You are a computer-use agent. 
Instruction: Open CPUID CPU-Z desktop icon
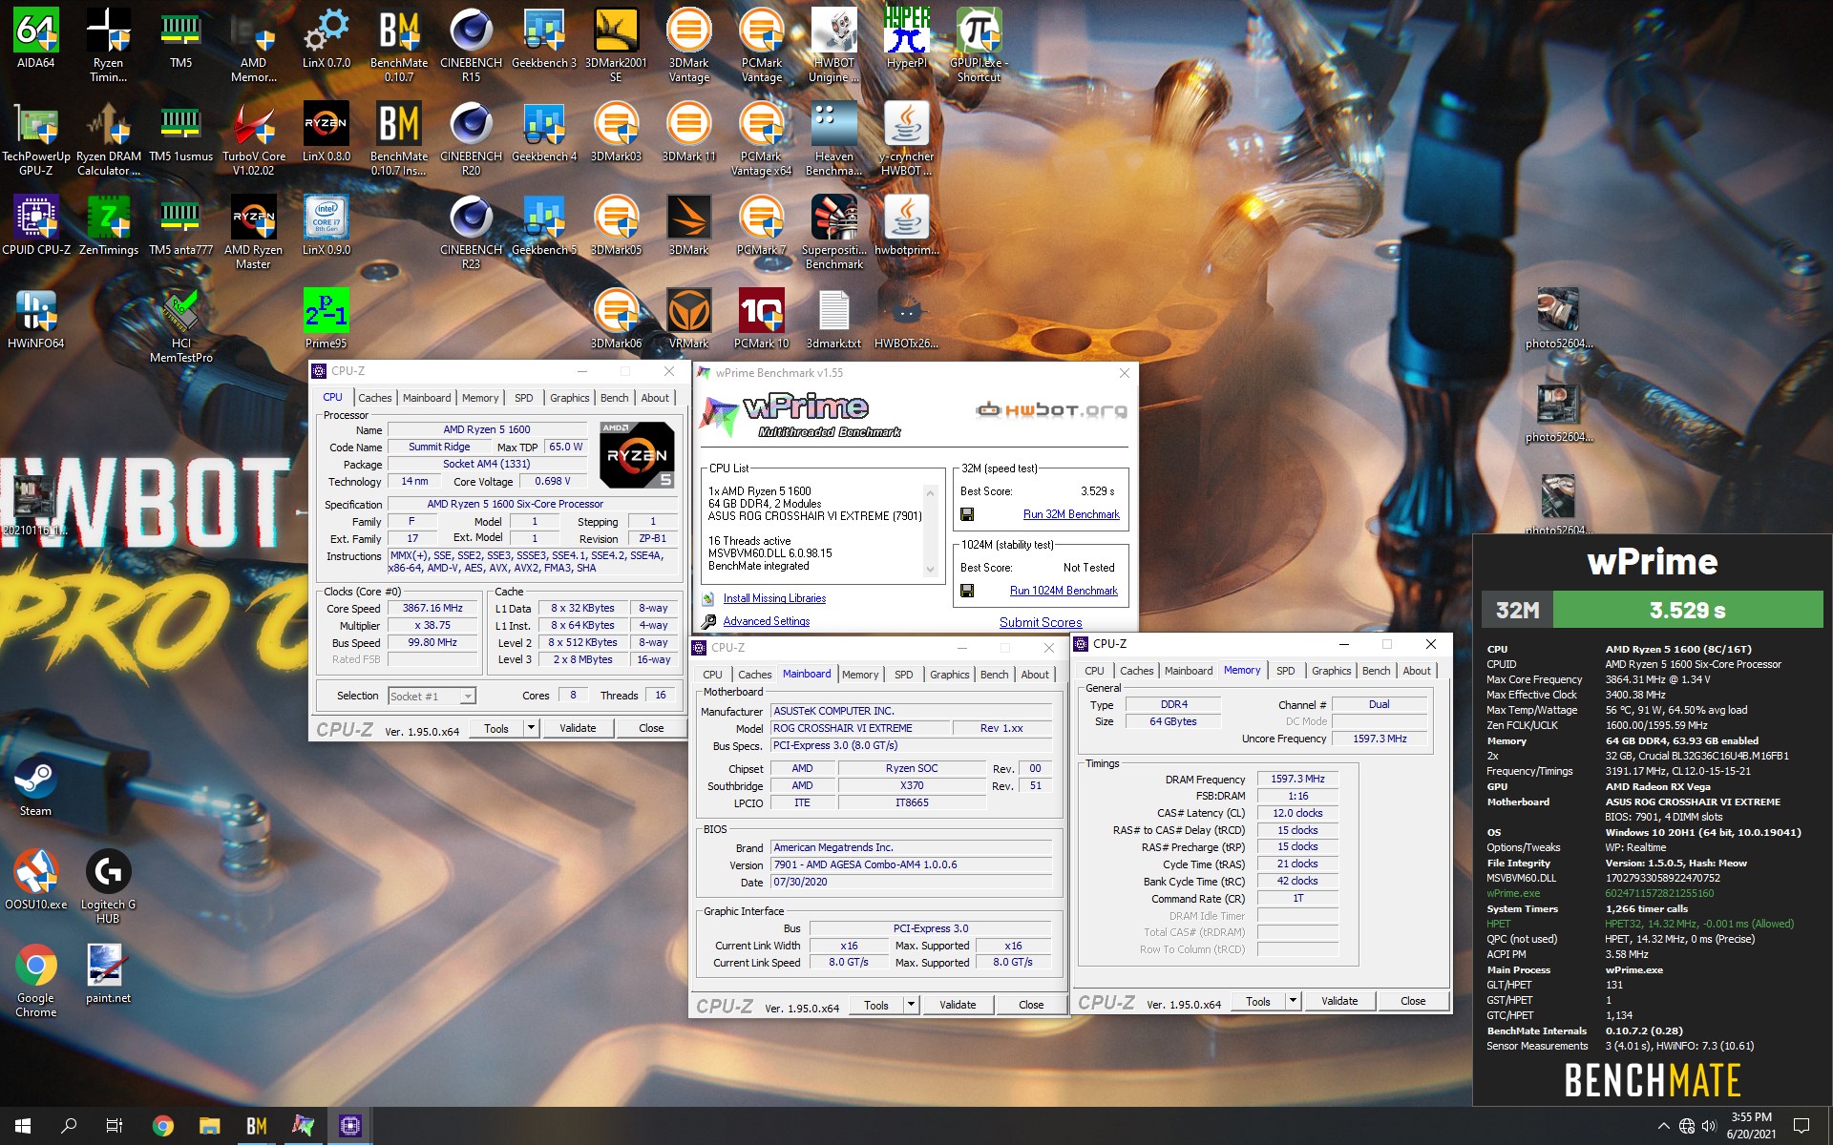pyautogui.click(x=35, y=225)
